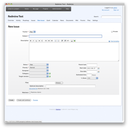129x129 pixels.
Task: Click the Preview link
Action: click(x=35, y=100)
